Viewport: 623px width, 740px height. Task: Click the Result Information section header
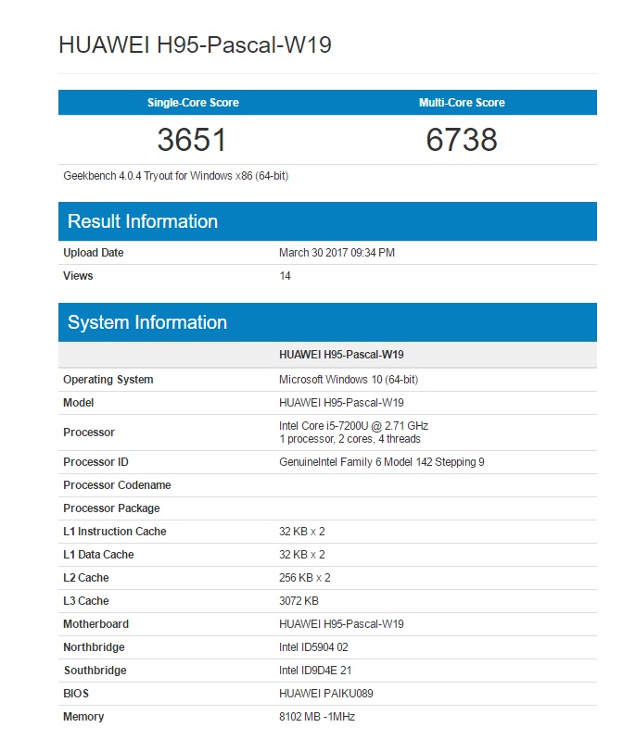coord(143,221)
